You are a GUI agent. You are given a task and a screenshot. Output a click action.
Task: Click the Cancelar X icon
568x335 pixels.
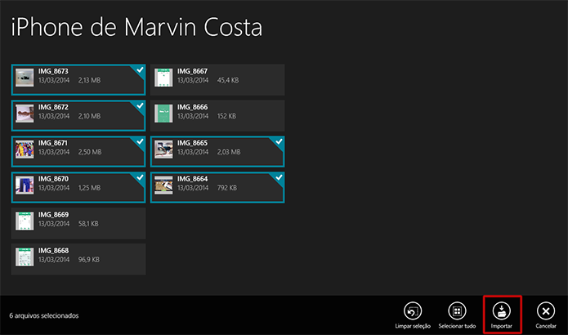[546, 310]
